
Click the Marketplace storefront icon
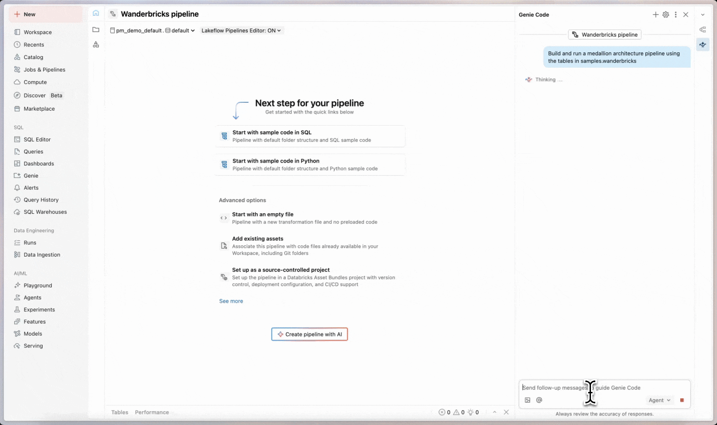17,109
